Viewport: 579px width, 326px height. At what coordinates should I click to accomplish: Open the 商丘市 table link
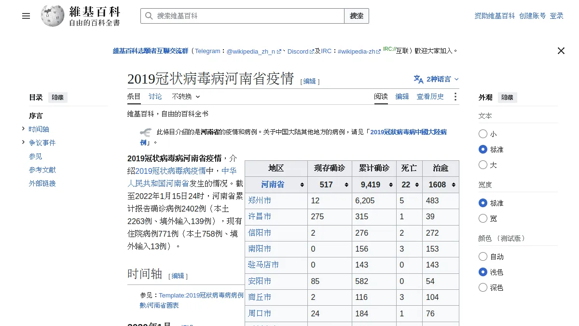[260, 297]
